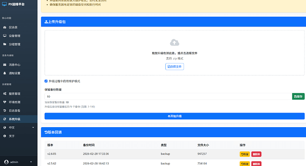Open 日志查看 in the sidebar
Viewport: 306px width, 166px height.
(19, 111)
